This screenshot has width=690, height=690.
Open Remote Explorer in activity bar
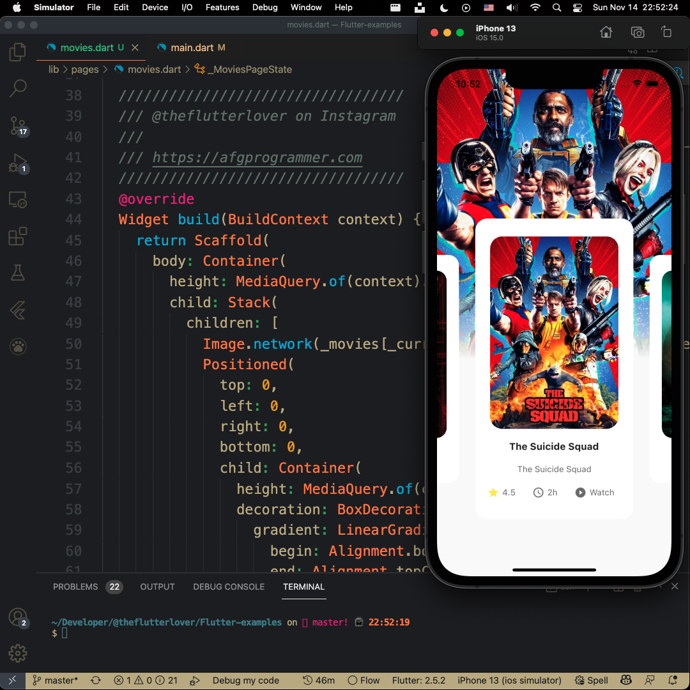click(x=18, y=200)
